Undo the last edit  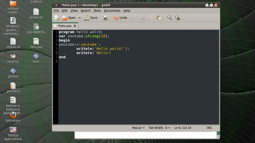tap(120, 17)
